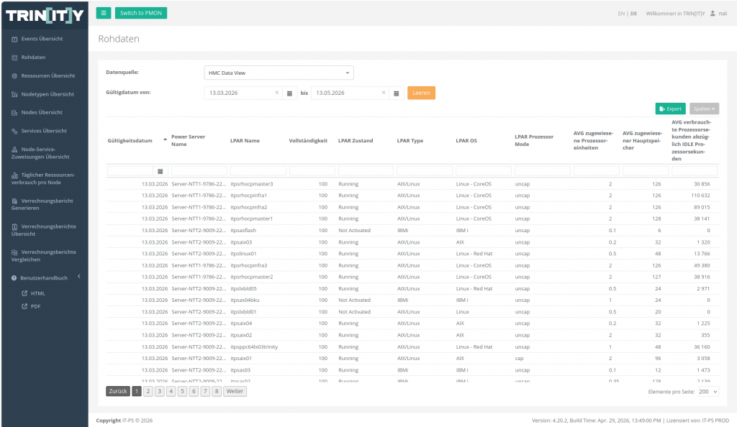This screenshot has height=427, width=737.
Task: Switch language to EN
Action: pos(621,14)
